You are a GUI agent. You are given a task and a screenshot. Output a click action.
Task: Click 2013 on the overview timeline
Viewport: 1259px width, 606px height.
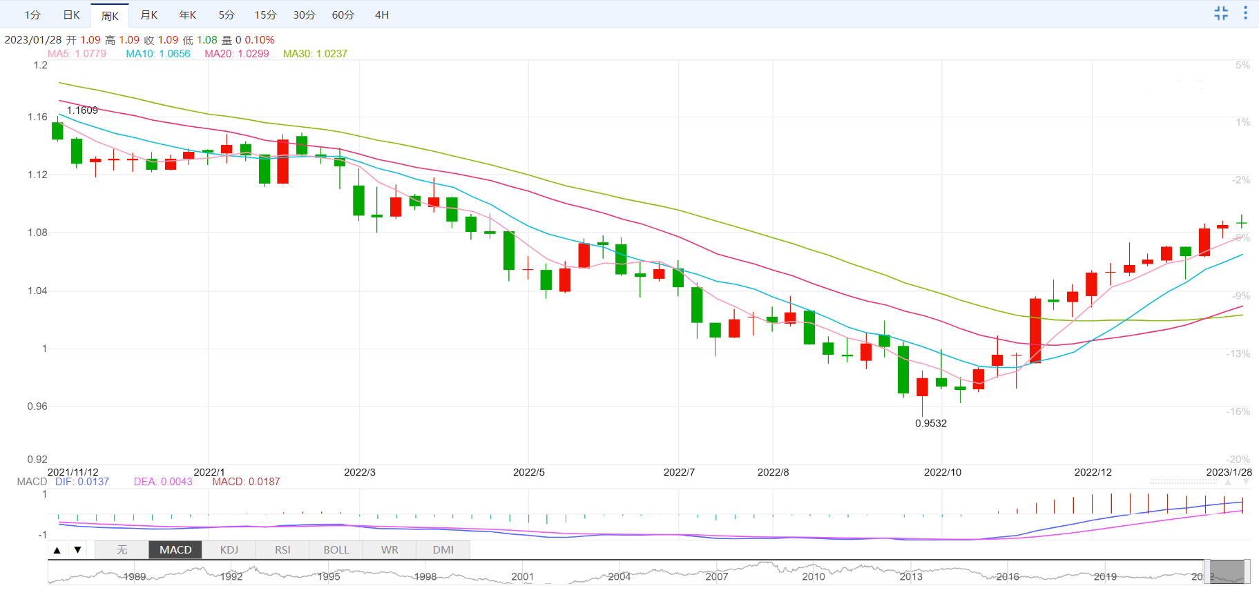click(911, 576)
